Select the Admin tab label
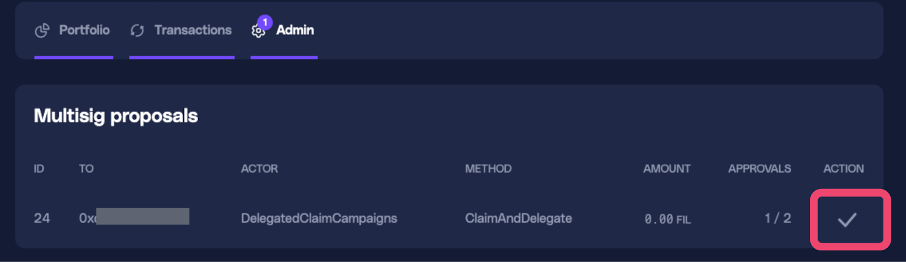906x262 pixels. click(294, 30)
